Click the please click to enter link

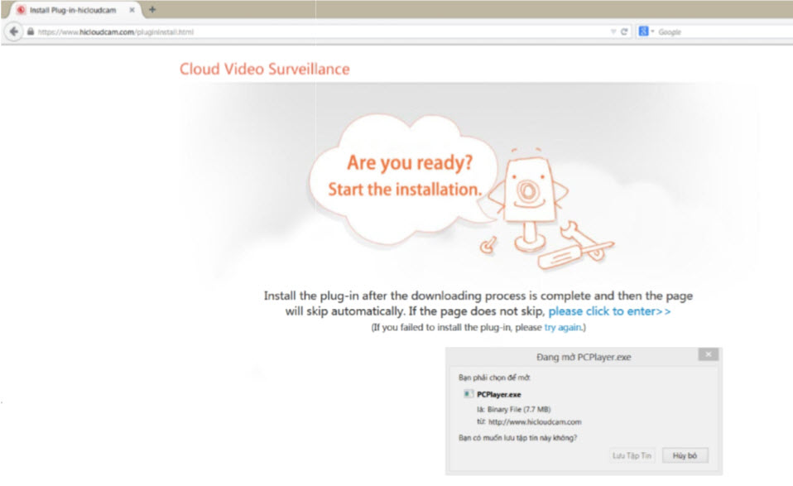(609, 311)
